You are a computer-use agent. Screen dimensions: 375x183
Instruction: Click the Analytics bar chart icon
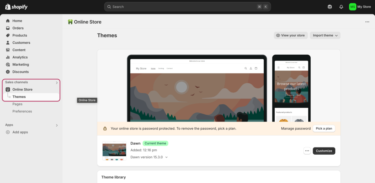click(8, 57)
